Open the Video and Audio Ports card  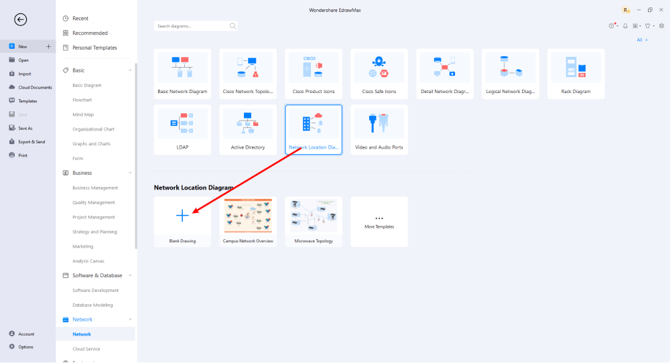click(379, 129)
